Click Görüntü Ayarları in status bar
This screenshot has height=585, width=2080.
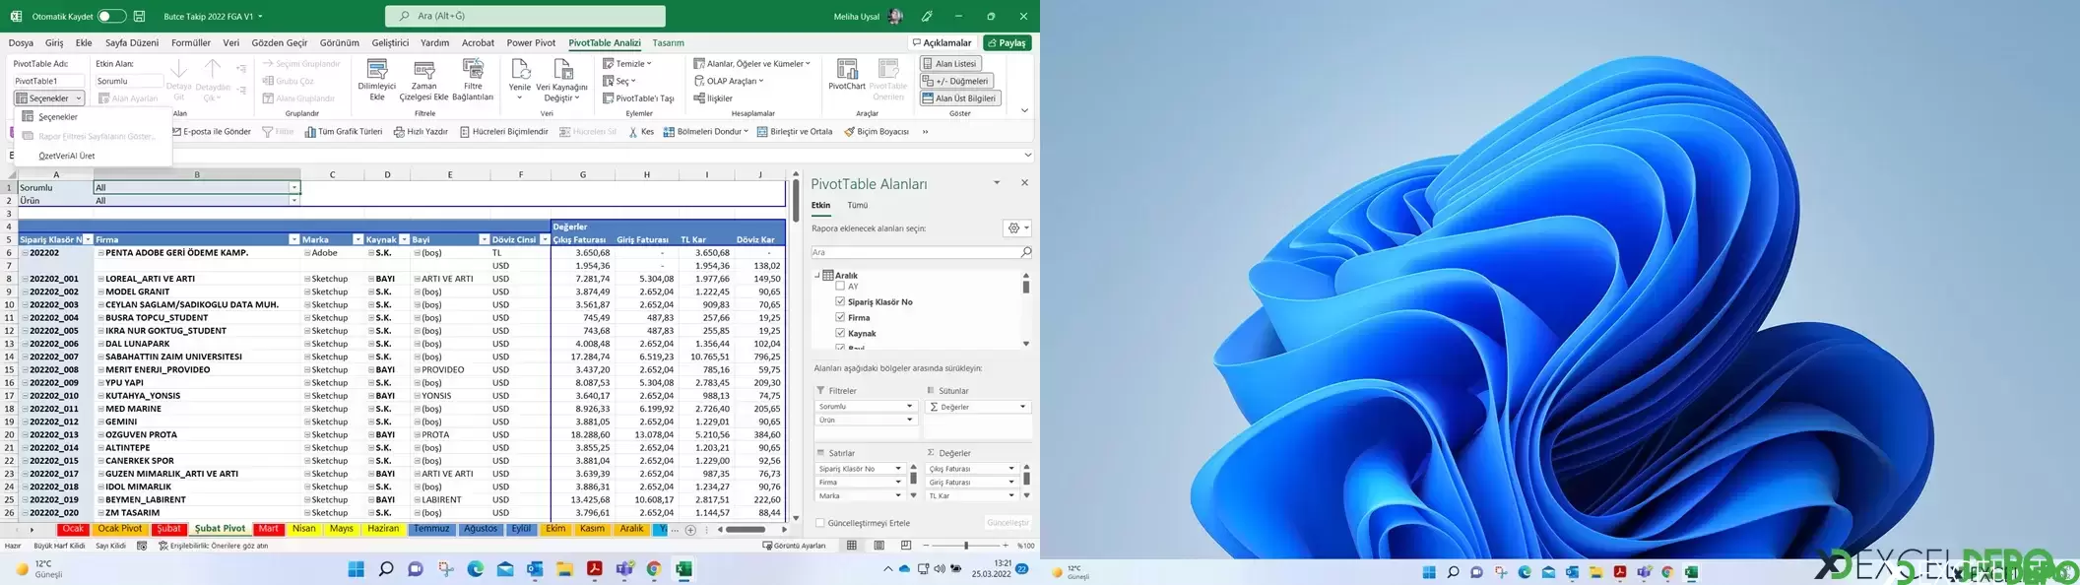coord(795,546)
